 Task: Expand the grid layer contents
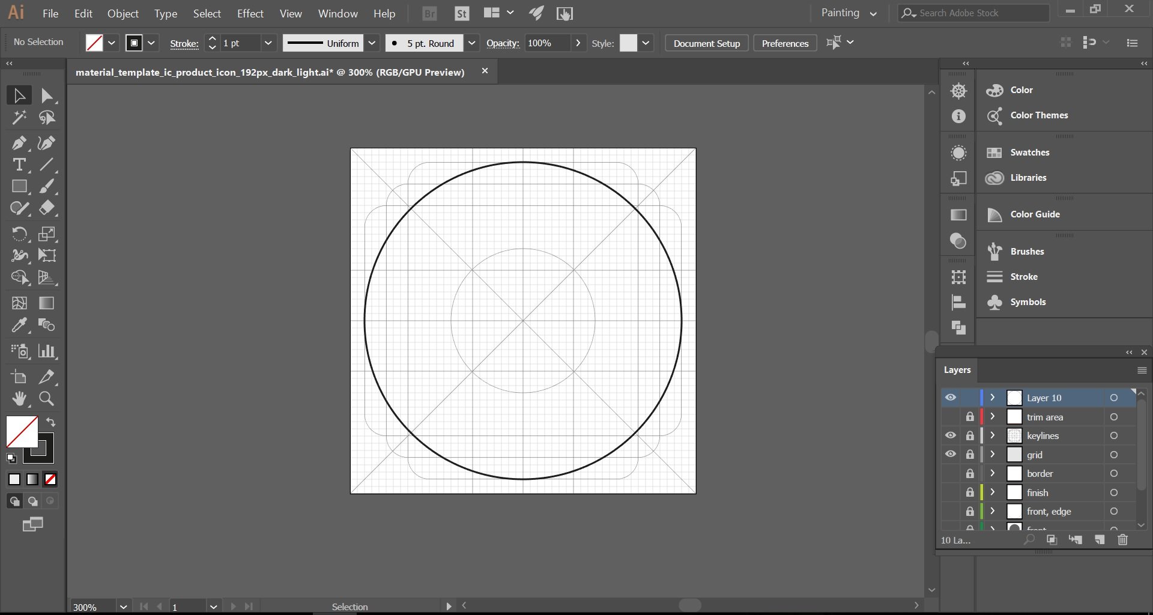[x=993, y=455]
